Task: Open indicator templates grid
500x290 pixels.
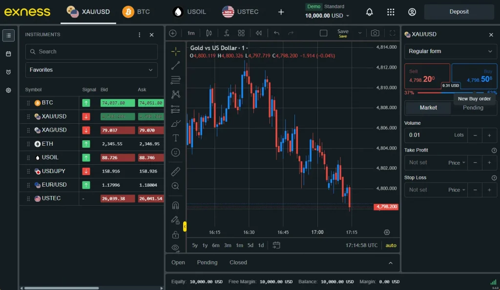Action: point(241,33)
